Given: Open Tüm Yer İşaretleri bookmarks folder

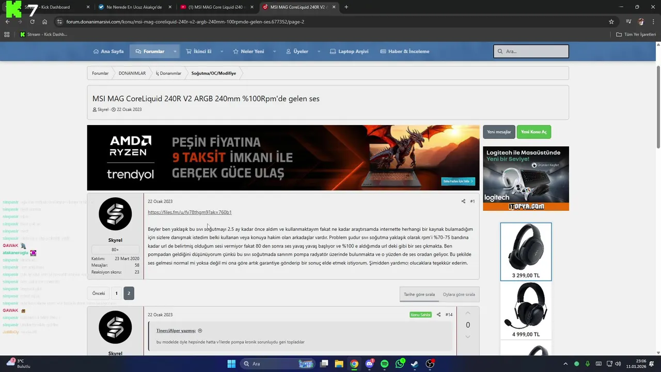Looking at the screenshot, I should (636, 35).
